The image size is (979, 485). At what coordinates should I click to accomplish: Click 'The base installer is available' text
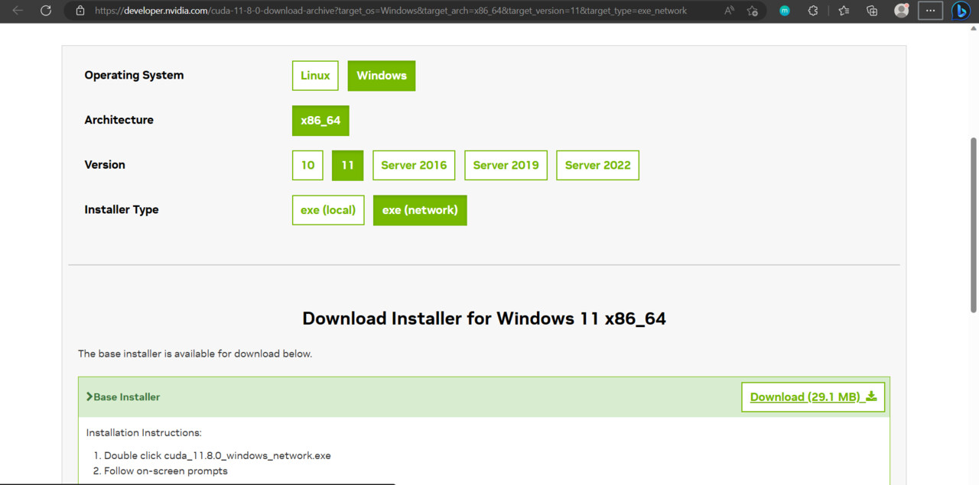[195, 354]
